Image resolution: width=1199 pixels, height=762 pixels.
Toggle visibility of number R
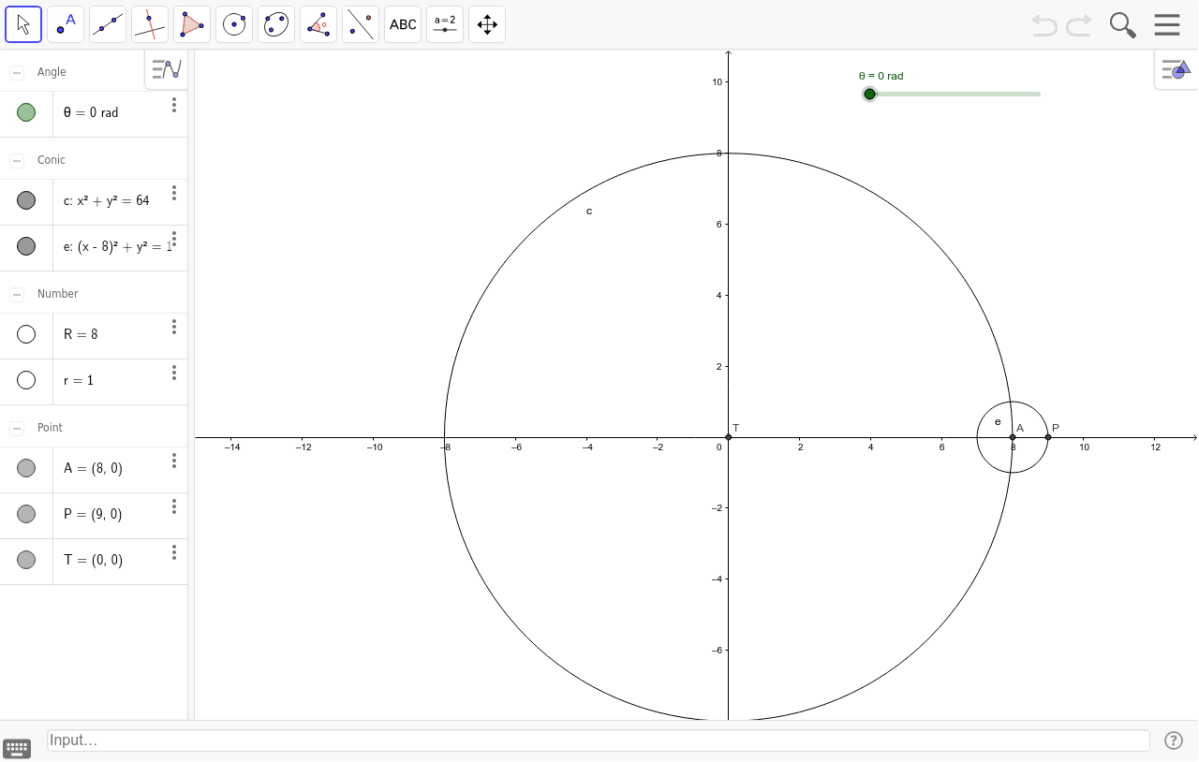26,334
